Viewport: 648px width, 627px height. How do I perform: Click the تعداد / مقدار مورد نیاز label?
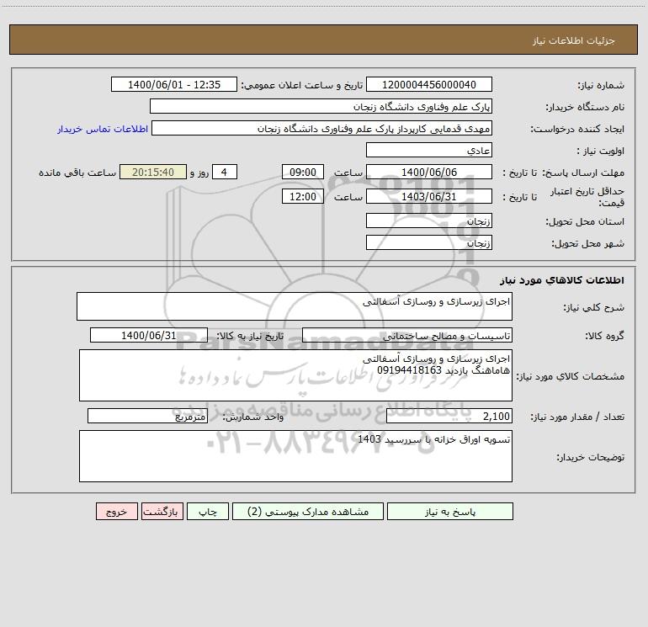(x=577, y=417)
